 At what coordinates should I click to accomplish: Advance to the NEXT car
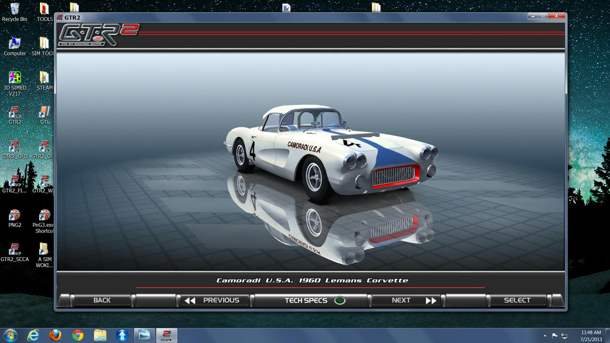[407, 301]
